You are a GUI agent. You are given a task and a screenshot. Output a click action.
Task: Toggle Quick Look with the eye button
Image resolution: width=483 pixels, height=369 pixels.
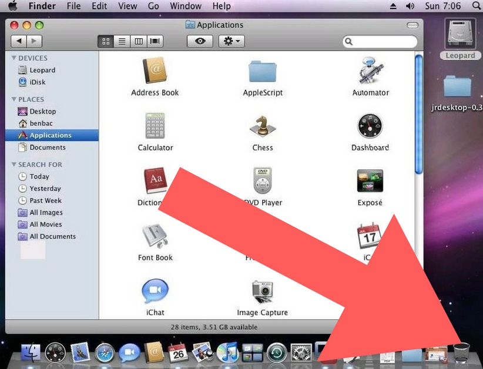(200, 41)
